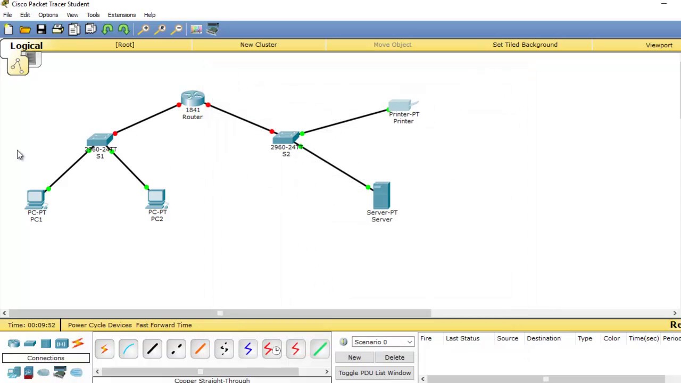Viewport: 681px width, 383px height.
Task: Reset zoom using the magnifier R icon
Action: point(161,29)
